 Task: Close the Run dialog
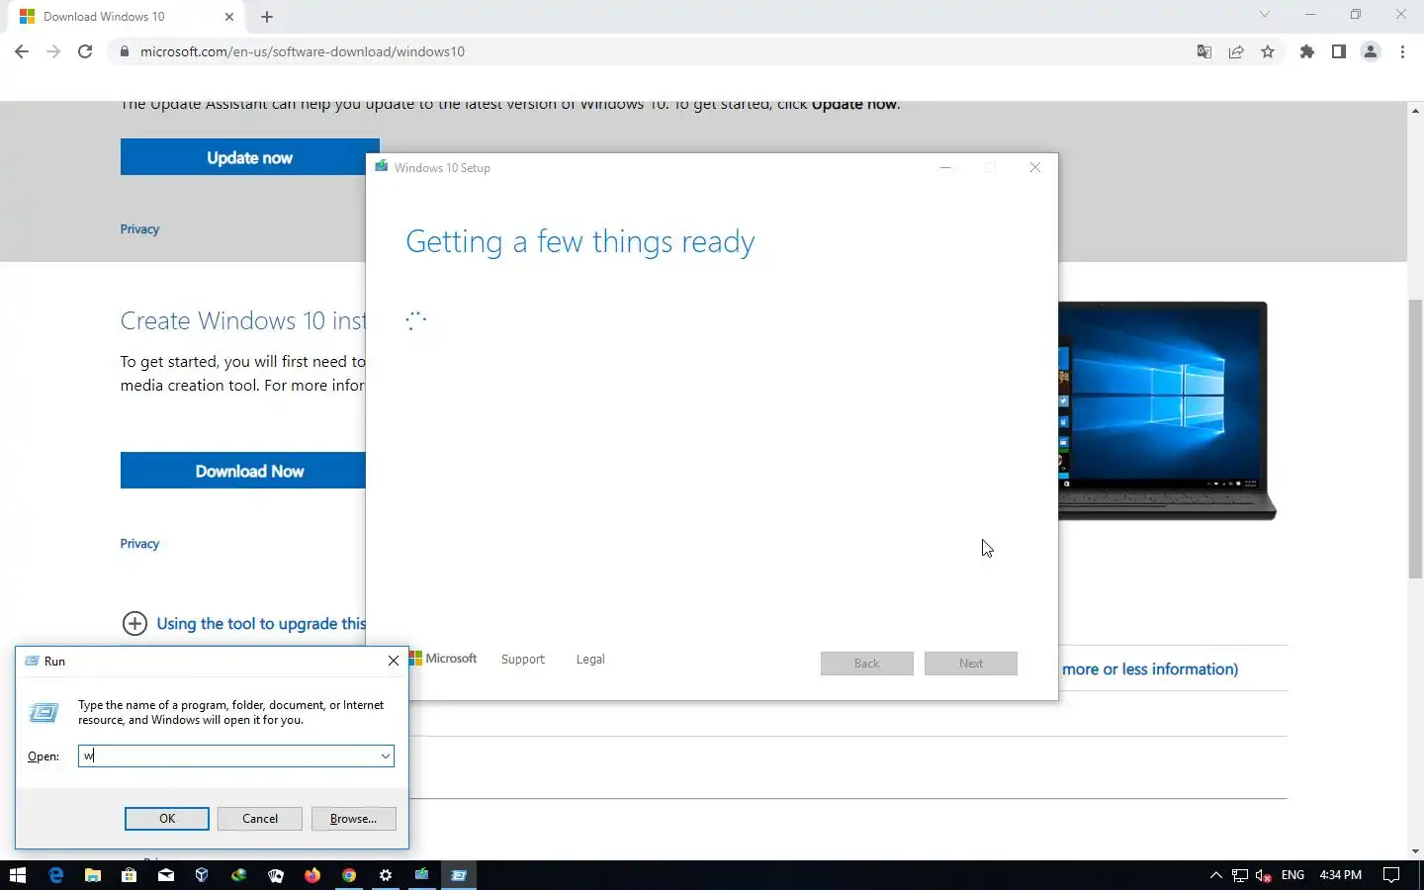pos(393,661)
